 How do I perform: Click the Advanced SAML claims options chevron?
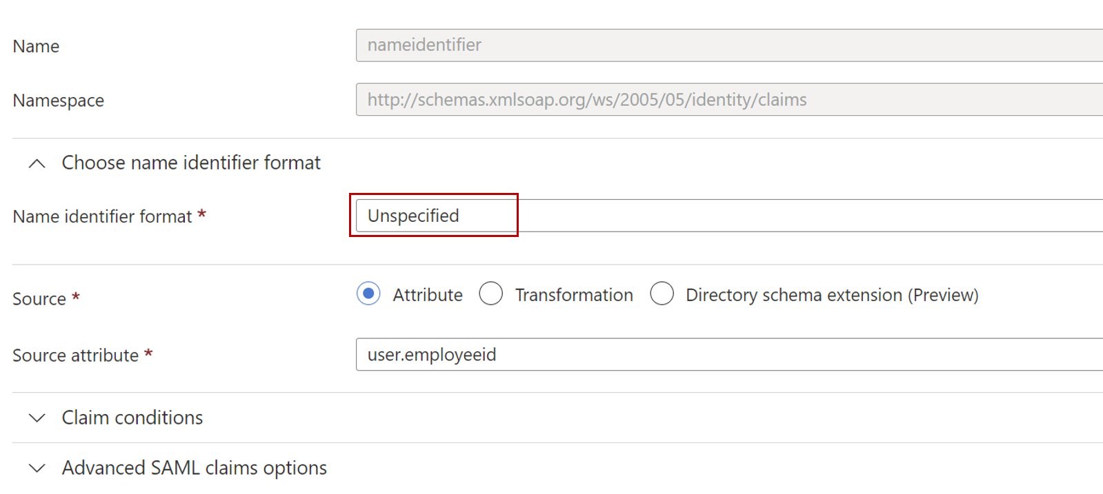coord(37,468)
